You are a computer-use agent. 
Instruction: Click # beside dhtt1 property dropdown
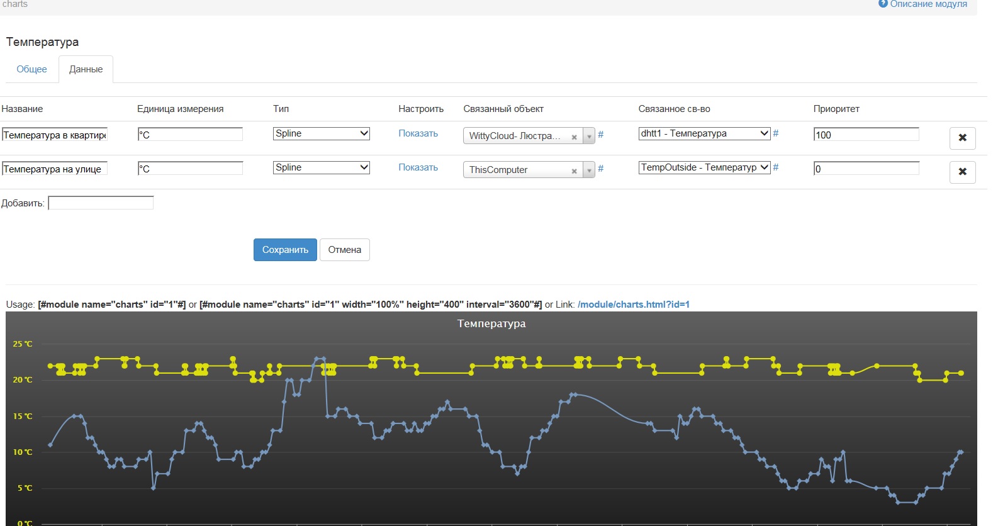click(776, 133)
